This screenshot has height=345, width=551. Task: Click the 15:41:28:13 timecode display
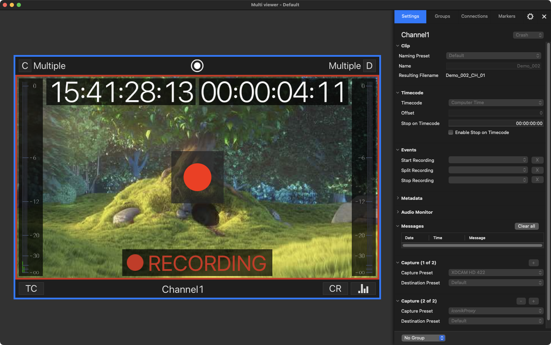click(122, 92)
